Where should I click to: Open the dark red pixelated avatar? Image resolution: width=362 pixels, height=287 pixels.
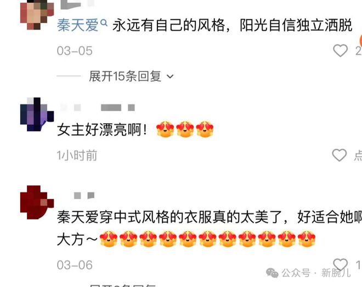click(37, 202)
